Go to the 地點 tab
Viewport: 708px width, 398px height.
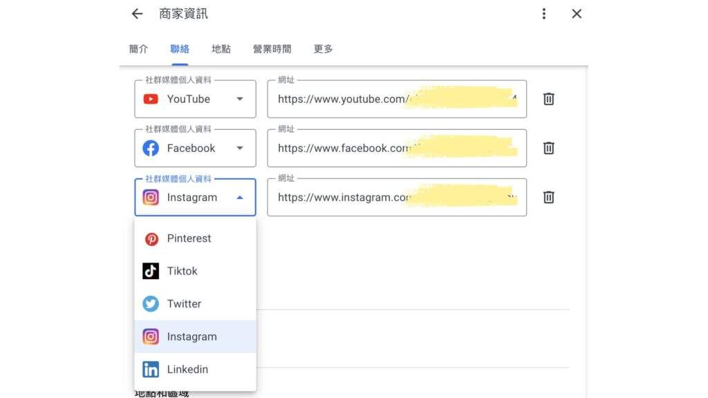pyautogui.click(x=221, y=49)
